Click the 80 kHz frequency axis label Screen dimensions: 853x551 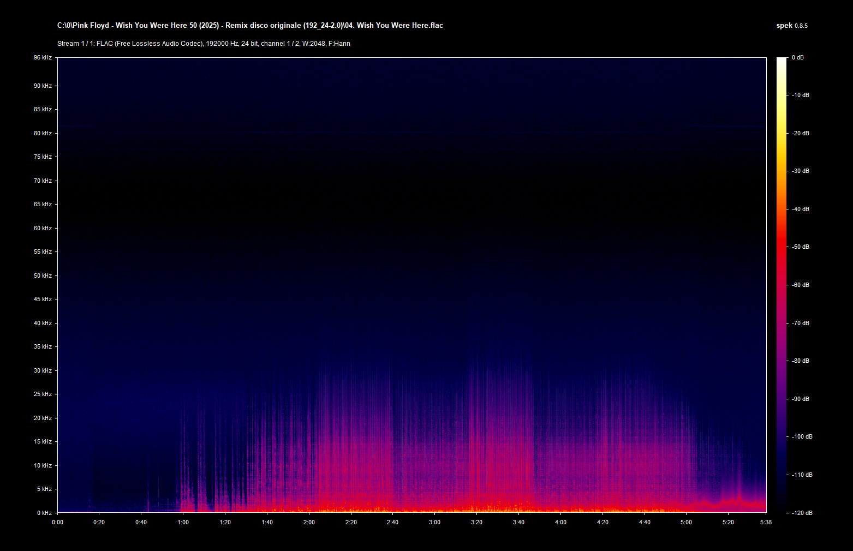coord(43,133)
